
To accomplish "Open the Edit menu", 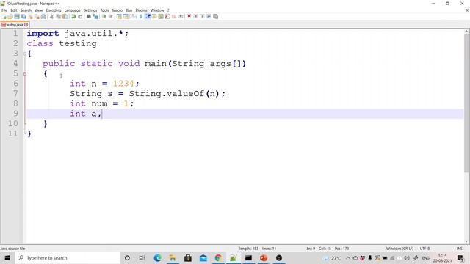I will pyautogui.click(x=14, y=10).
